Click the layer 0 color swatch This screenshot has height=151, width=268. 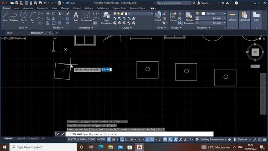click(x=126, y=13)
